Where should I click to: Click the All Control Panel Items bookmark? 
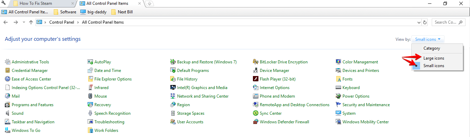click(25, 12)
